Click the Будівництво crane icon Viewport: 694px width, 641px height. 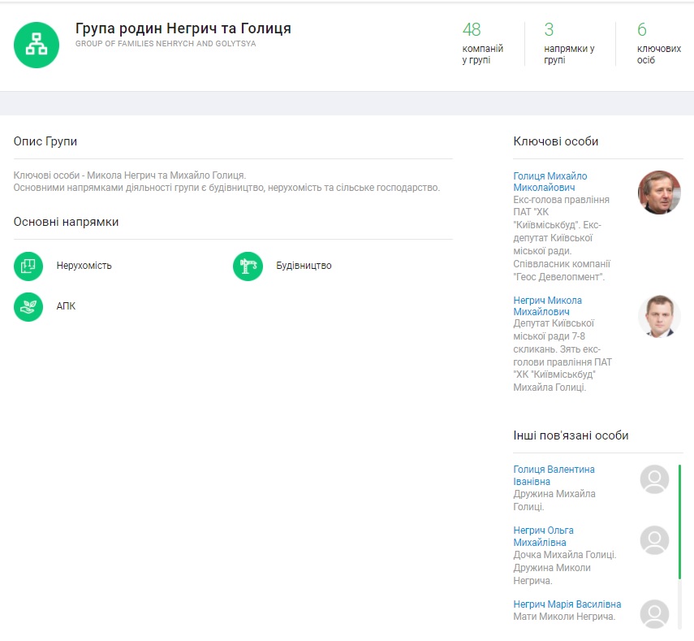click(248, 266)
